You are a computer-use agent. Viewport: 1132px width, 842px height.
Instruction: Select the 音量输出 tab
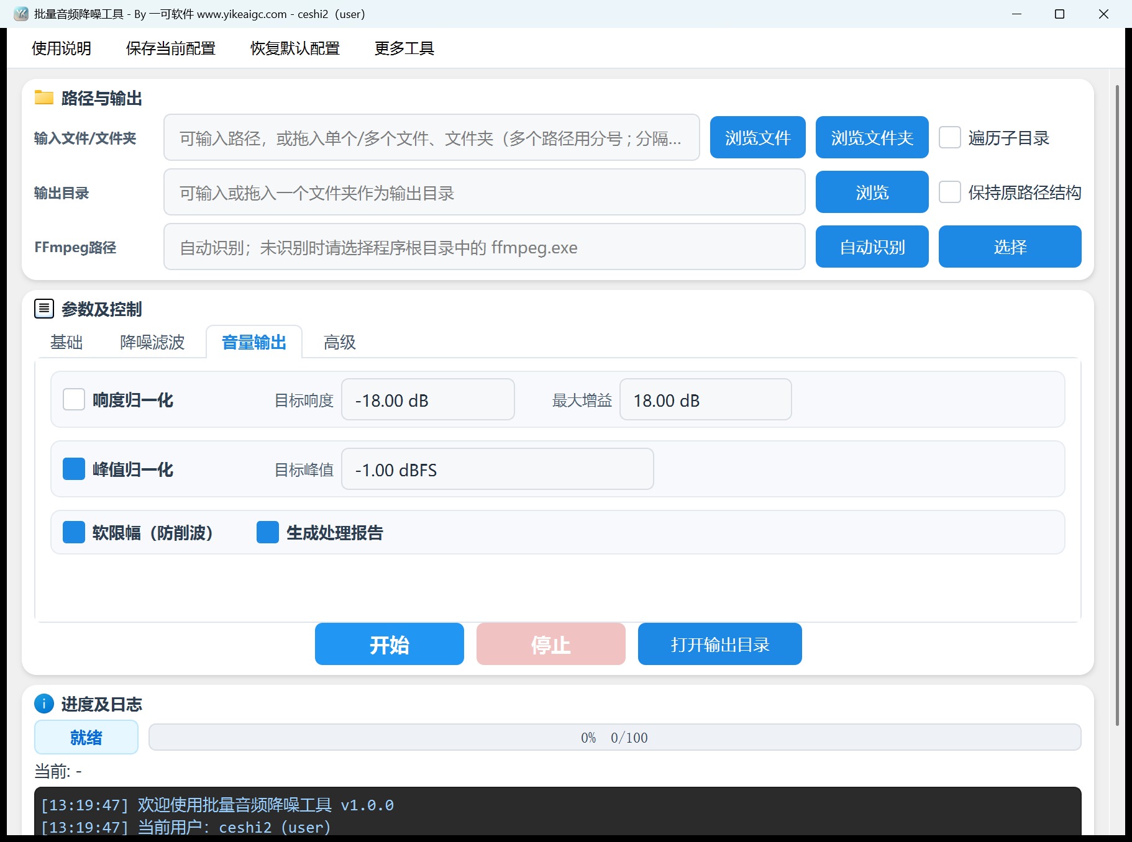click(x=254, y=342)
